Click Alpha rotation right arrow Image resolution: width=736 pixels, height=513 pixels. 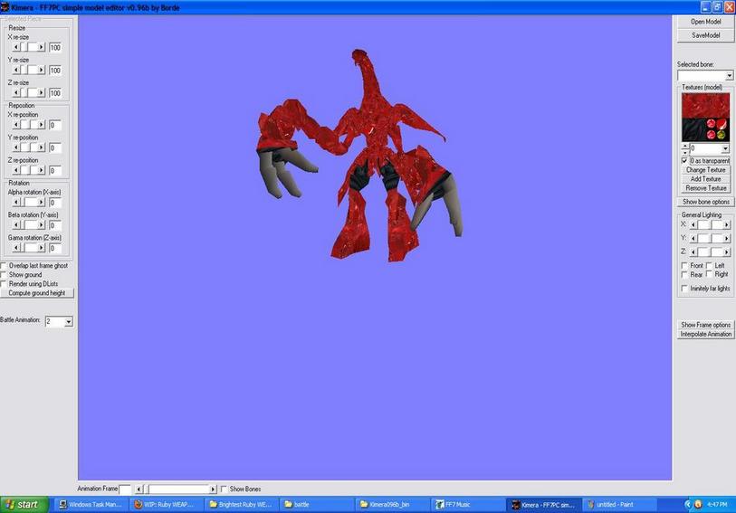pyautogui.click(x=42, y=202)
